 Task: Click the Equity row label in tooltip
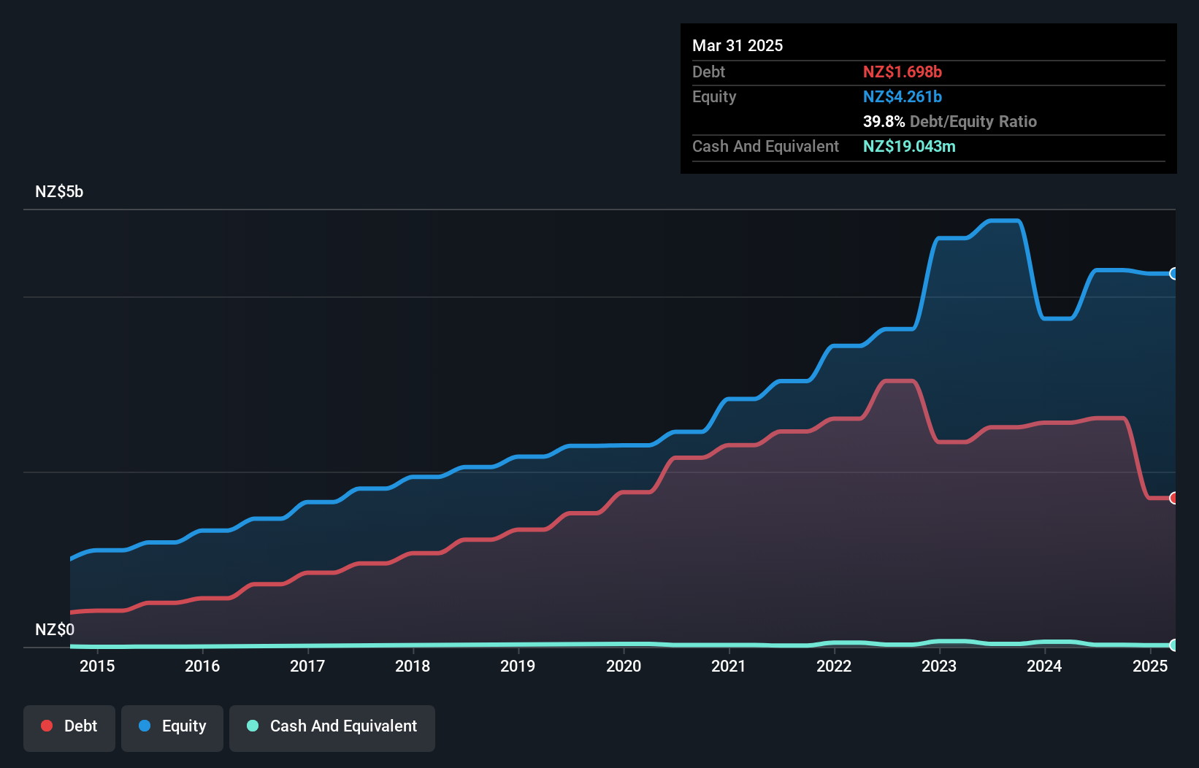click(x=714, y=96)
